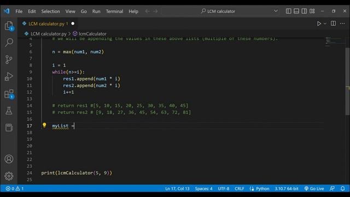Go back with the left arrow
Viewport: 350px width, 197px height.
pos(147,11)
